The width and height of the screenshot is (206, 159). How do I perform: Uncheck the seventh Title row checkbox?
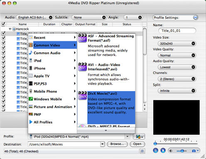tap(3, 63)
